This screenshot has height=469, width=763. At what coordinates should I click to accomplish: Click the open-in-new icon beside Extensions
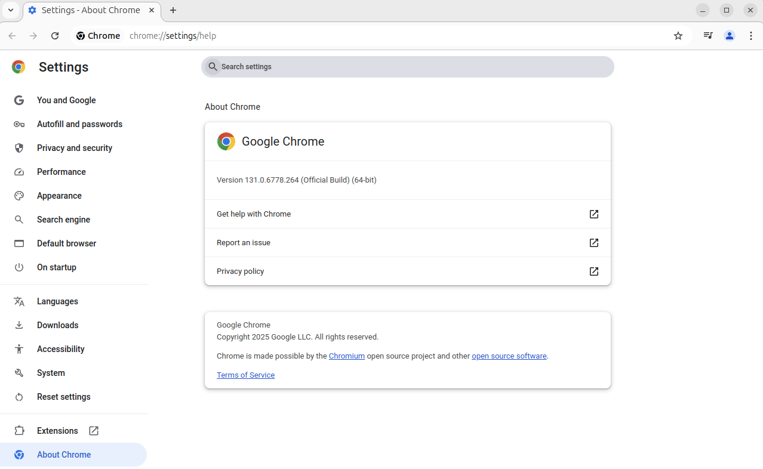(x=94, y=431)
